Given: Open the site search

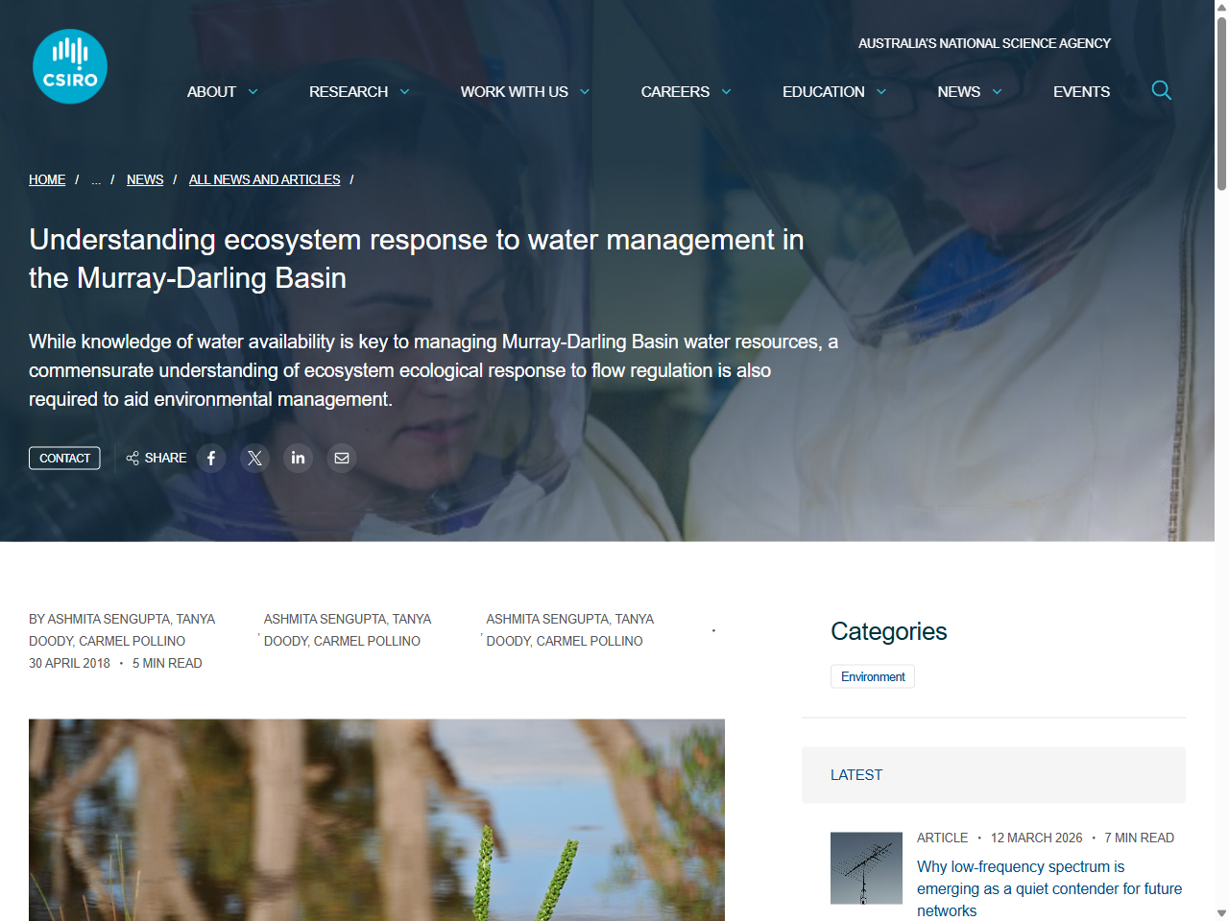Looking at the screenshot, I should 1161,90.
